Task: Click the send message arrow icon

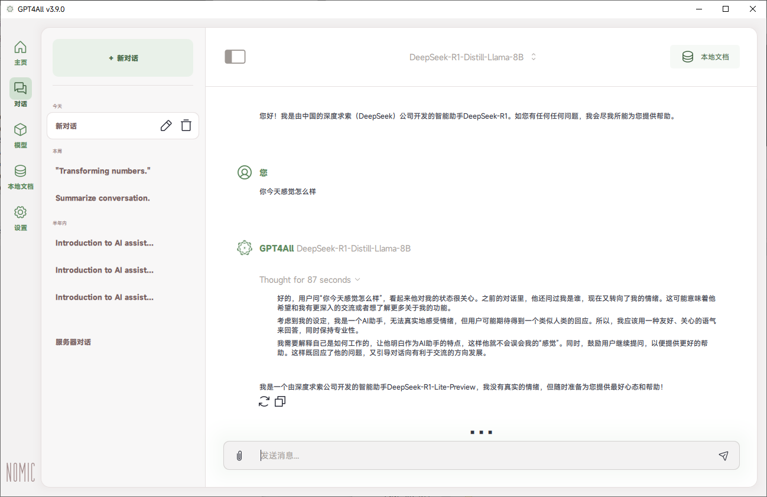Action: [723, 456]
